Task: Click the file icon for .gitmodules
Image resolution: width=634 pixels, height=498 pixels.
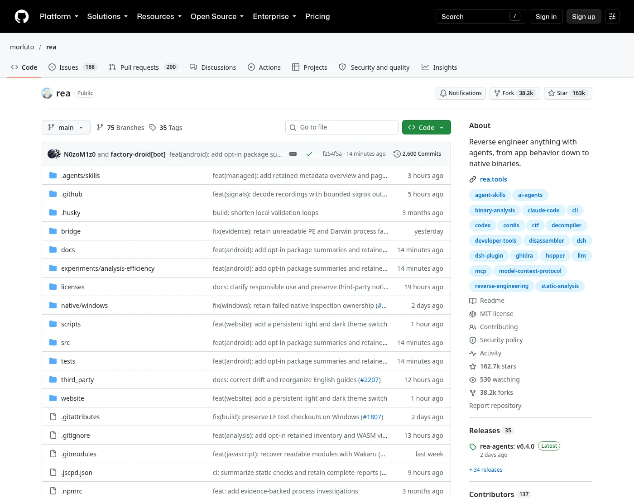Action: click(x=53, y=454)
